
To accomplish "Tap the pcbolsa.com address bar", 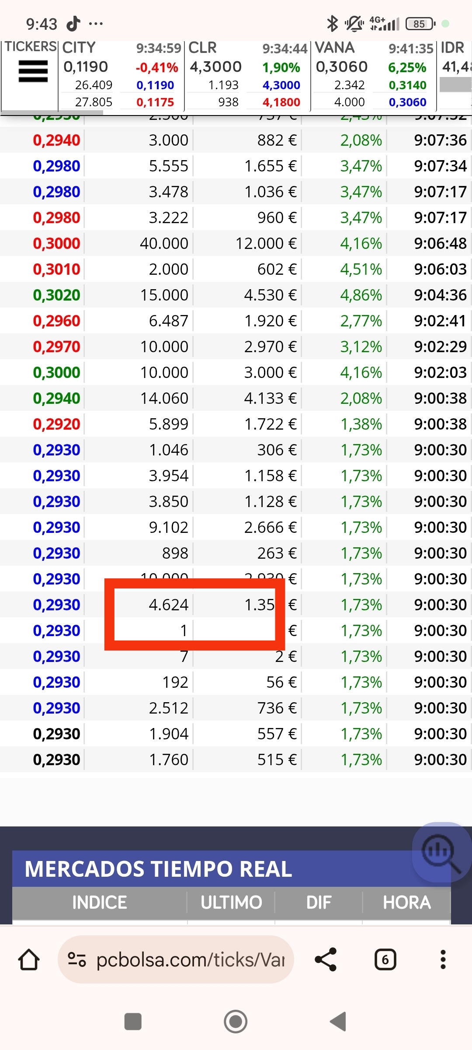I will click(x=176, y=960).
